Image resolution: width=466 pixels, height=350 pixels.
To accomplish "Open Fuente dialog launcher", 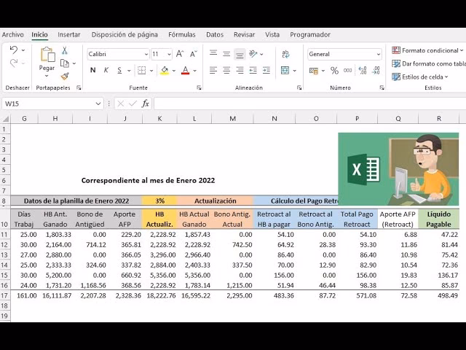I will [199, 87].
